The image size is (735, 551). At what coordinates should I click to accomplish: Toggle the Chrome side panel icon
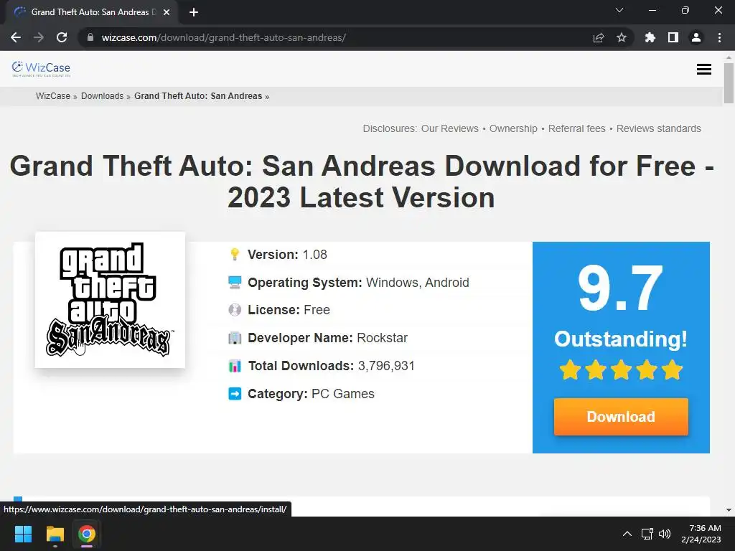pyautogui.click(x=673, y=37)
